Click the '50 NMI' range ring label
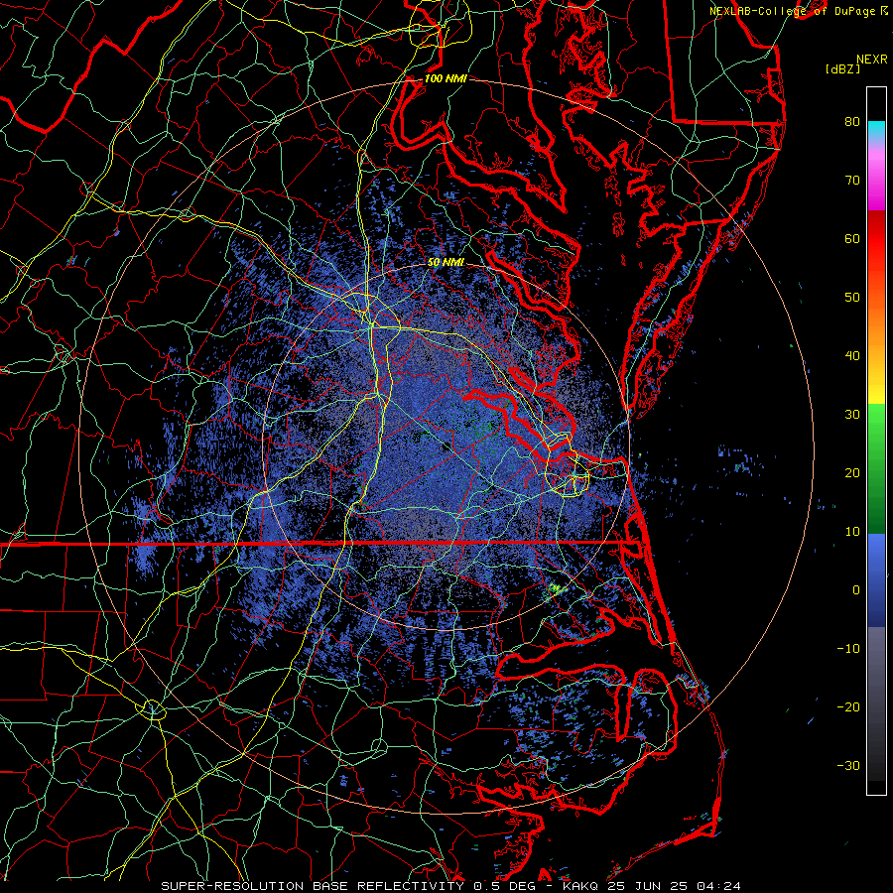 [446, 263]
